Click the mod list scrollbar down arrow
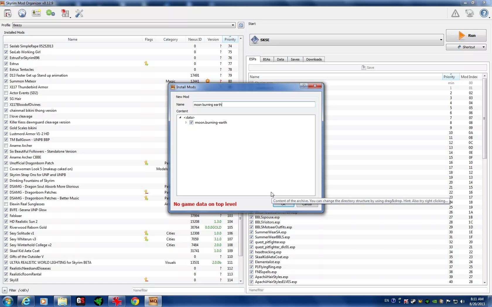The image size is (492, 307). [x=241, y=281]
